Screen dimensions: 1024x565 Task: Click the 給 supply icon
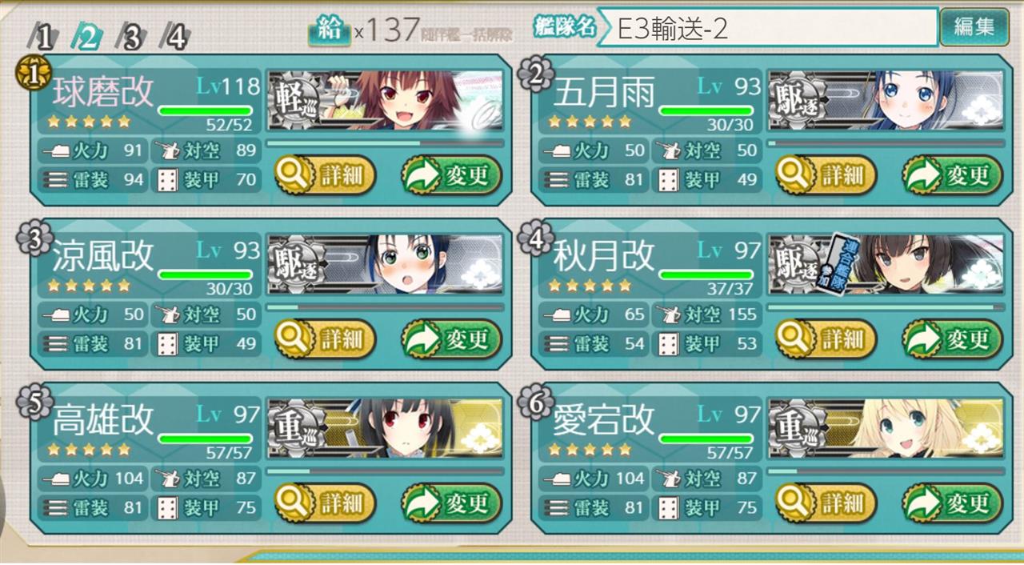pyautogui.click(x=330, y=30)
